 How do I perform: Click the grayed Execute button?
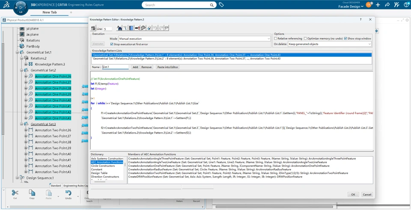point(98,44)
